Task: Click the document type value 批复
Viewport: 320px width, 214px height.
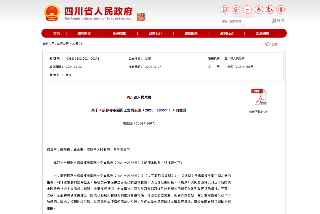Action: pyautogui.click(x=148, y=59)
